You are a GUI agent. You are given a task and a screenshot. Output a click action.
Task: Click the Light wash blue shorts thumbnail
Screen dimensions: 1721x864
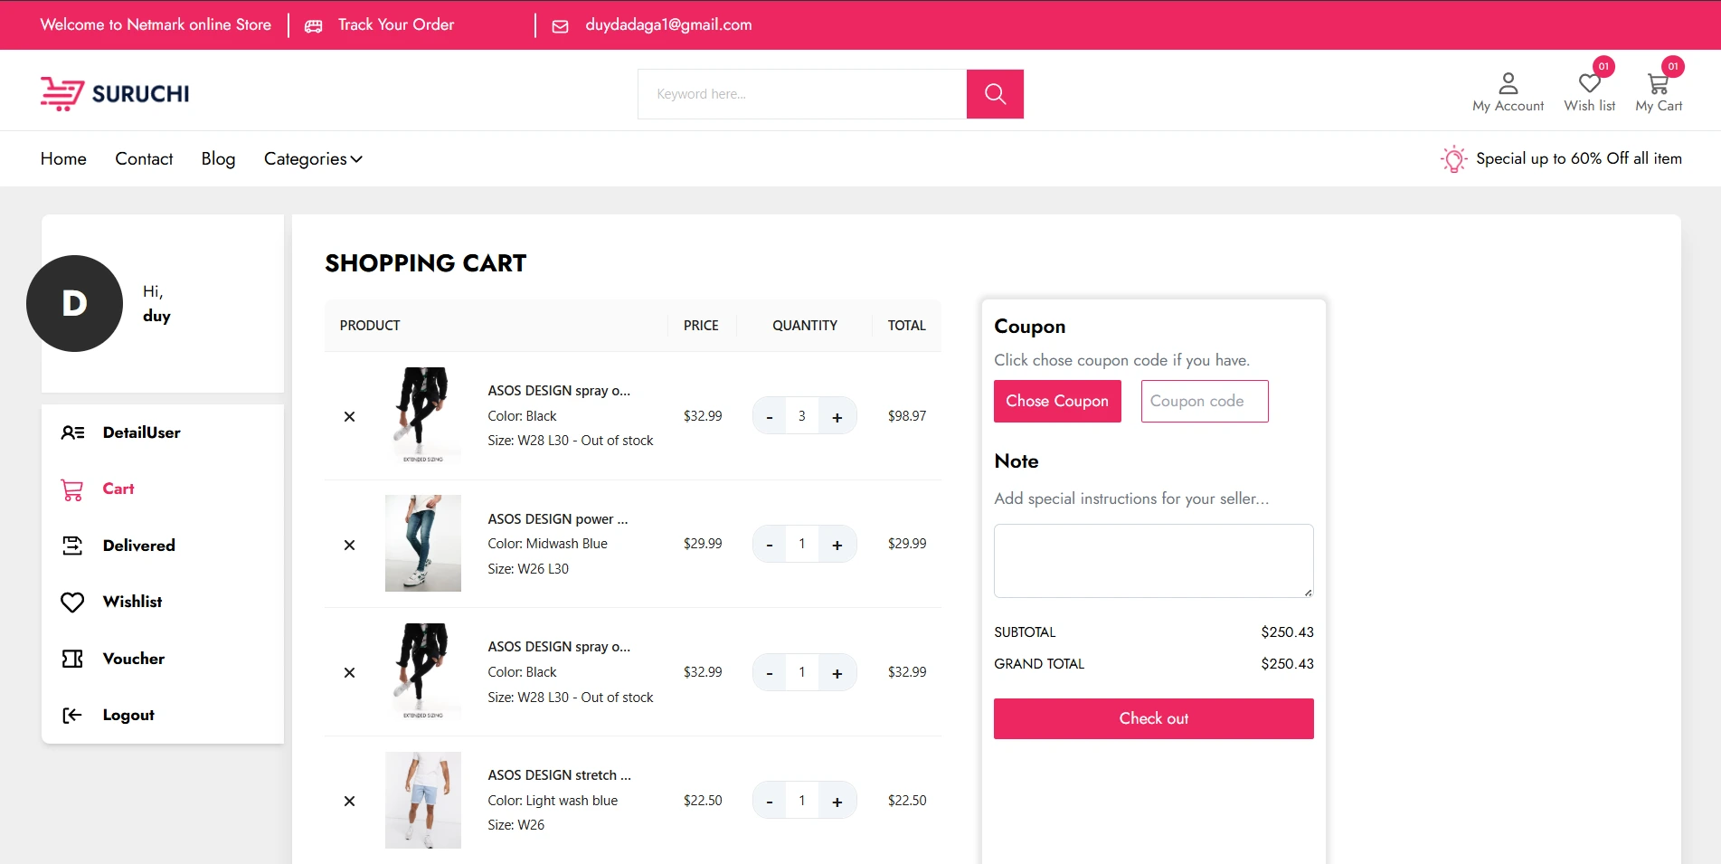423,800
